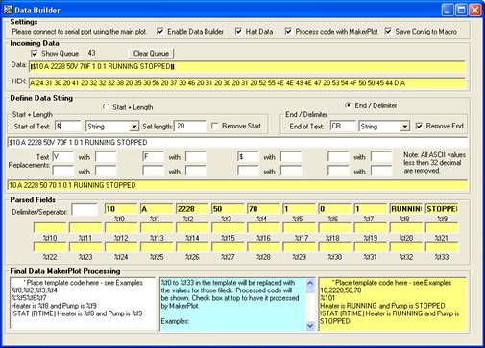Uncheck the Halt Data checkbox
The height and width of the screenshot is (348, 485).
point(238,31)
